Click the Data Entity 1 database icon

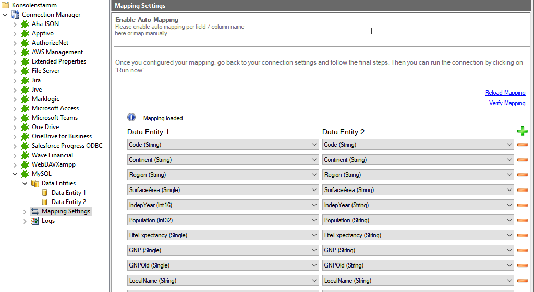[x=45, y=193]
